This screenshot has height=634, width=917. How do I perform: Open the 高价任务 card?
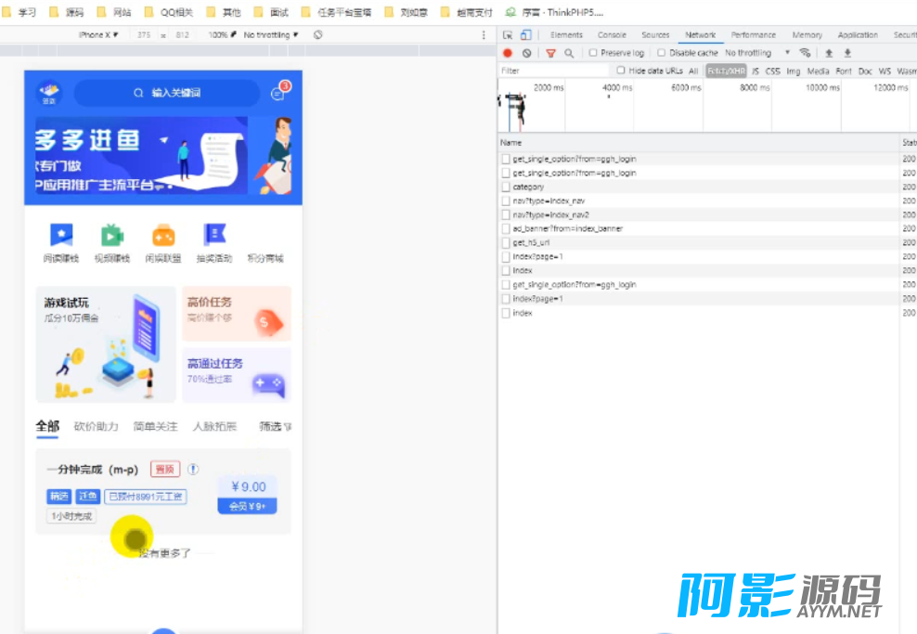[x=237, y=314]
